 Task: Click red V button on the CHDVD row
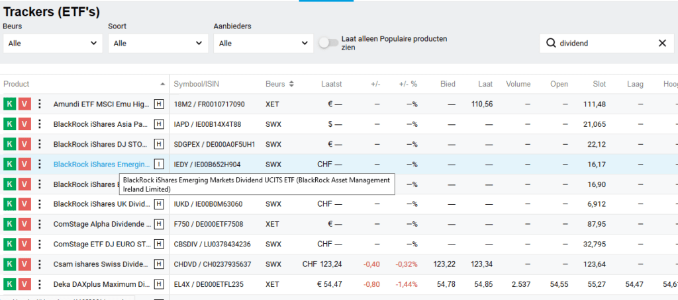[24, 264]
